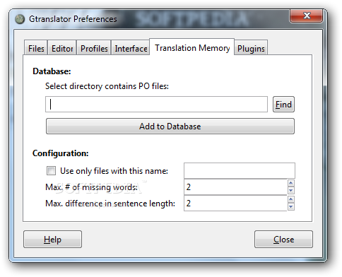Increase max difference in sentence length
Image resolution: width=342 pixels, height=277 pixels.
click(x=291, y=199)
